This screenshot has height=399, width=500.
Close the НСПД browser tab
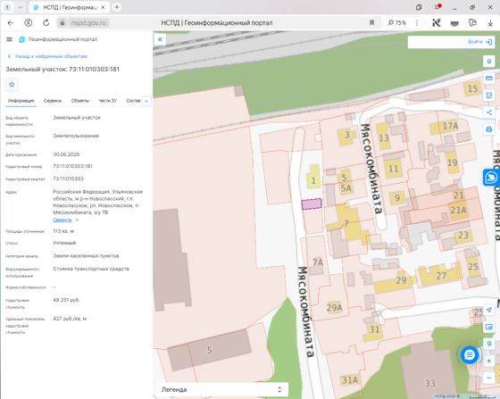point(103,7)
